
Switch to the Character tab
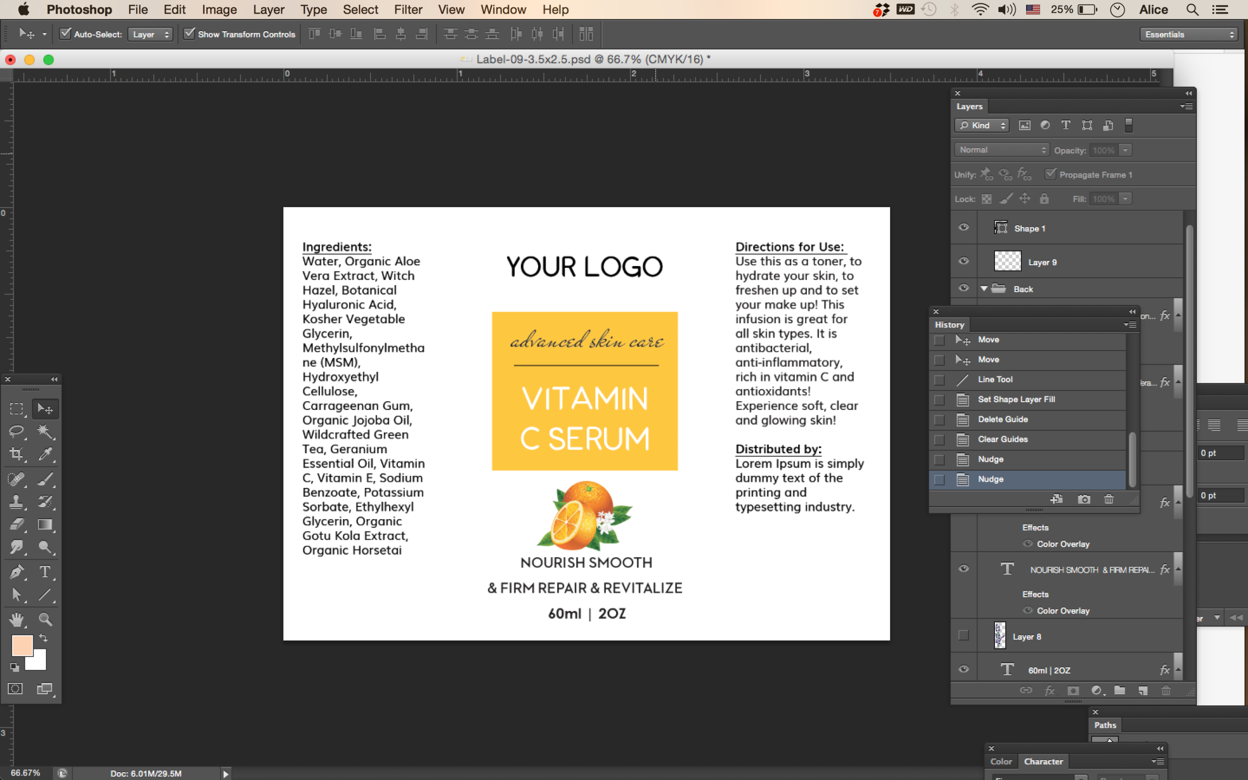1043,761
